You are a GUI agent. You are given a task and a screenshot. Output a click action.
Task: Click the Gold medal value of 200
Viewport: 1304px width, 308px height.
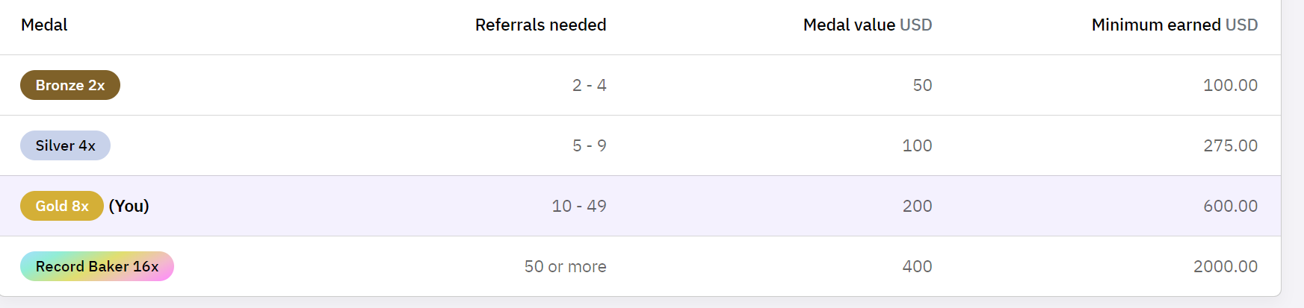click(x=917, y=206)
